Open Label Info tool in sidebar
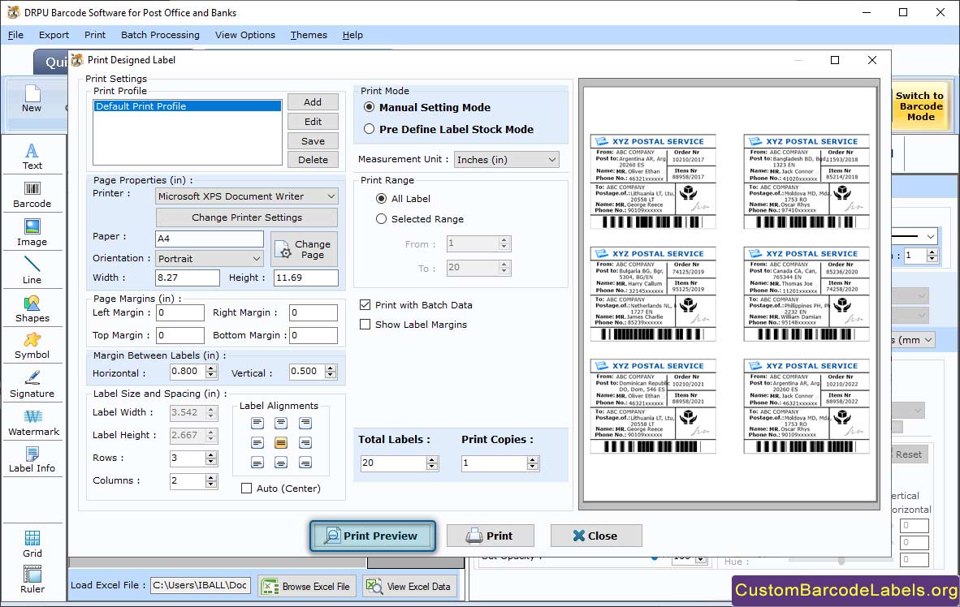 tap(32, 459)
